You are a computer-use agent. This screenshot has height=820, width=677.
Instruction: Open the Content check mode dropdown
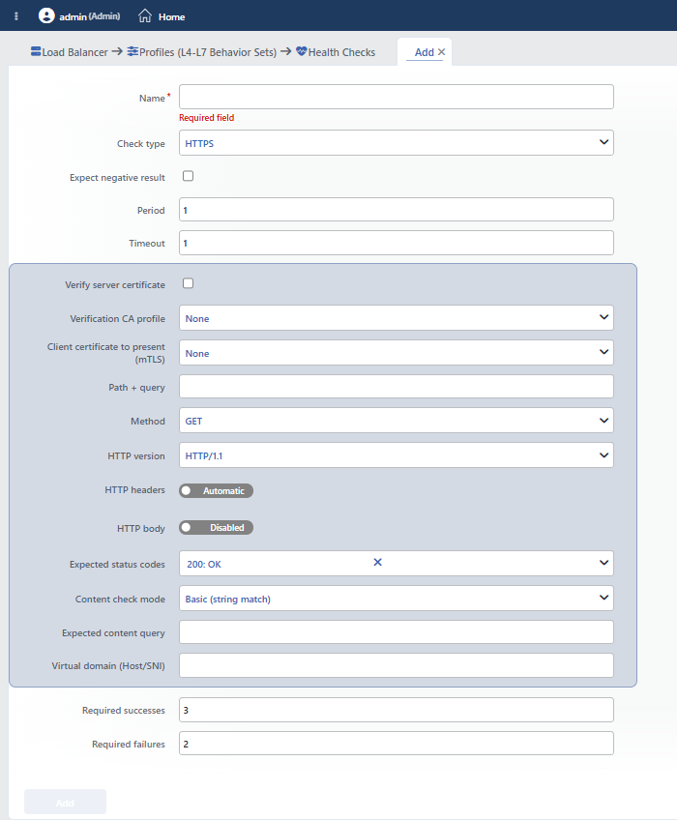pyautogui.click(x=397, y=599)
